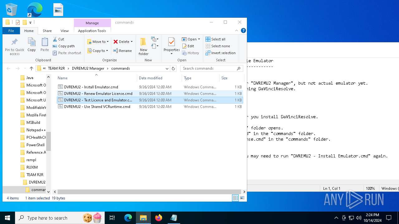Open Firefox from the taskbar
Image resolution: width=399 pixels, height=224 pixels.
pos(159,218)
